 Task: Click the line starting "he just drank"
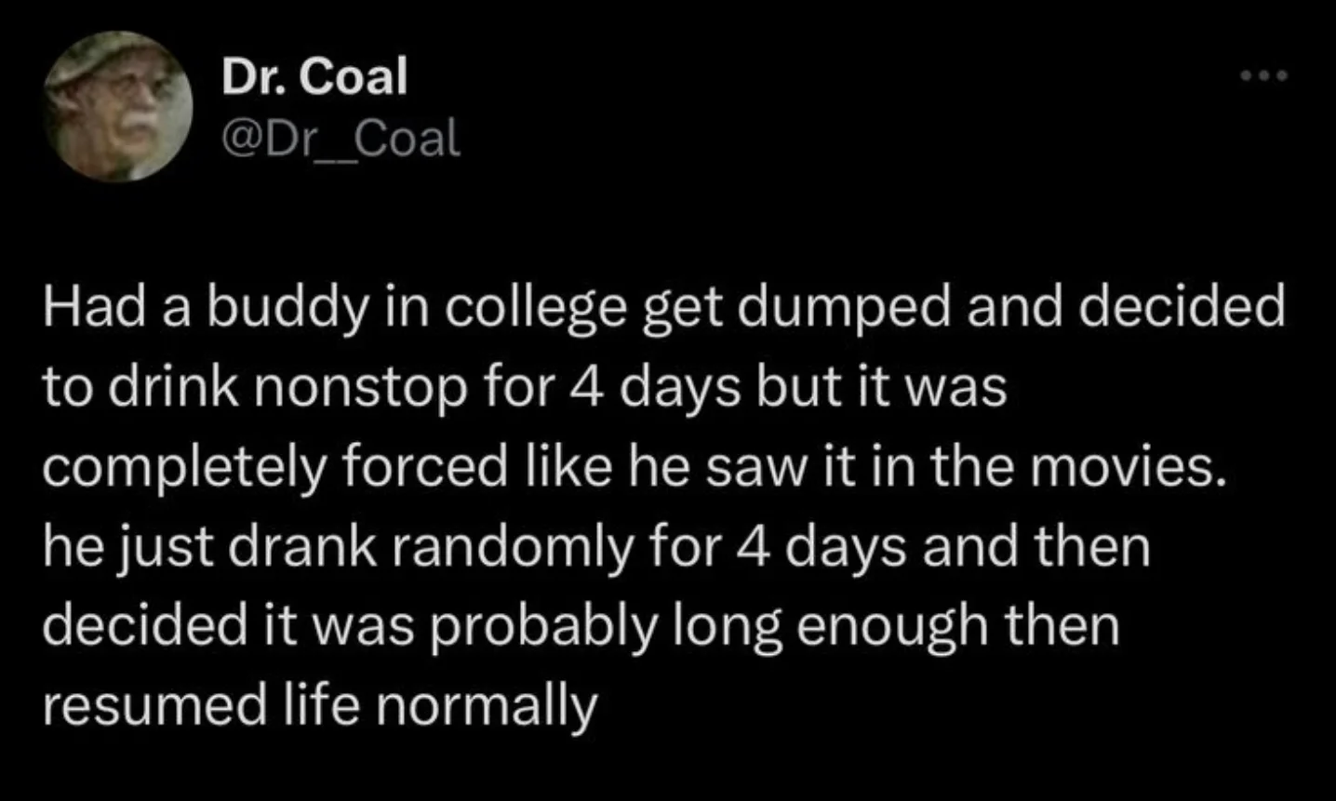tap(596, 546)
